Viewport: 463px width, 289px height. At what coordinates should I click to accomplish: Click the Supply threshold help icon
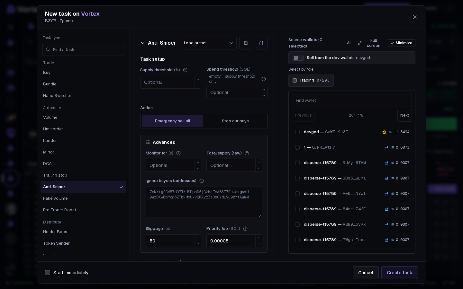[185, 70]
